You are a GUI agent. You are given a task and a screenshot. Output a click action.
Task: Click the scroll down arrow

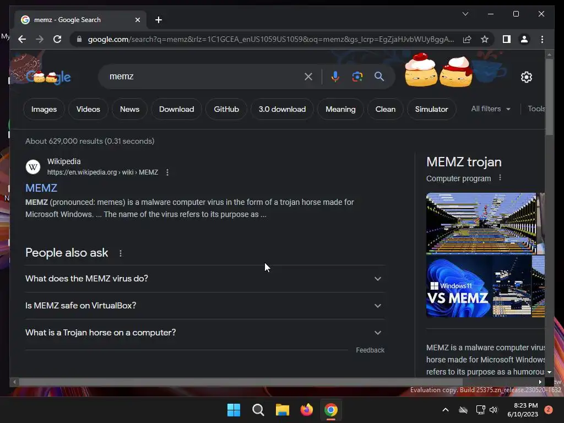[x=549, y=372]
